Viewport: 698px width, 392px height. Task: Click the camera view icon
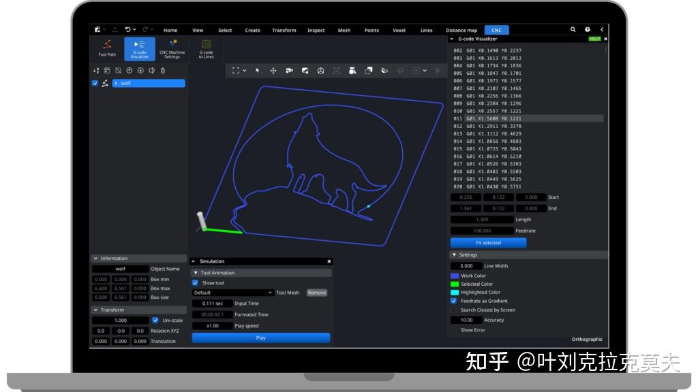(x=289, y=71)
